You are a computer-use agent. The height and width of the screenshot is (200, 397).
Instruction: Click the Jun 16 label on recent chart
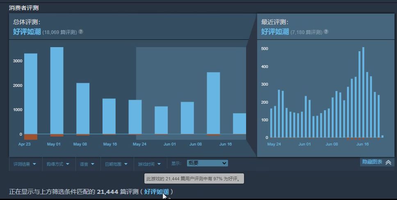click(x=363, y=144)
